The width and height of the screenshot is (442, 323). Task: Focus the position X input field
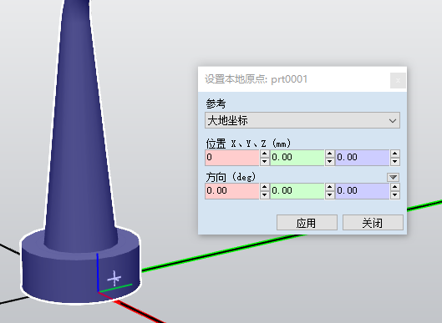(x=231, y=158)
